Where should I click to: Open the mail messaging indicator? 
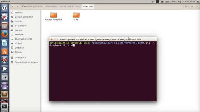pyautogui.click(x=162, y=2)
